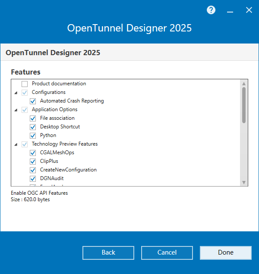
Task: Select the Product documentation label
Action: pos(59,84)
